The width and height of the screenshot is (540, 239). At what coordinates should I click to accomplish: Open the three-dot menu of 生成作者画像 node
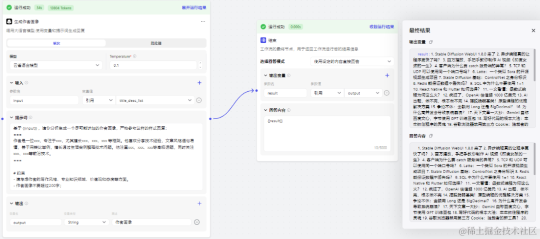(x=203, y=21)
